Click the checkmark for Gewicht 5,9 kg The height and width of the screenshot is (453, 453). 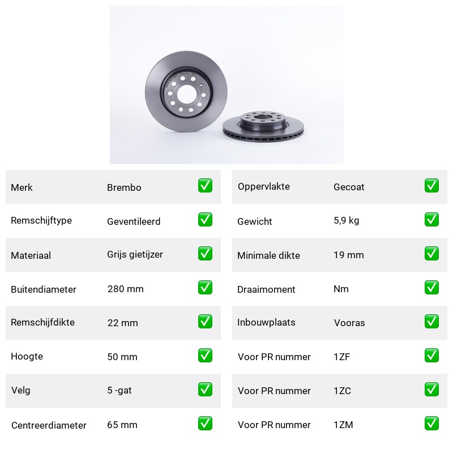(431, 220)
